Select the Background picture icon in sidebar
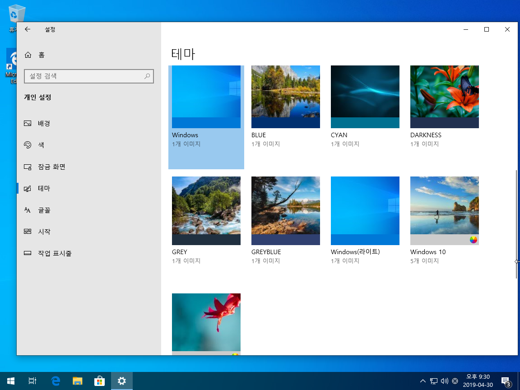 (x=28, y=123)
